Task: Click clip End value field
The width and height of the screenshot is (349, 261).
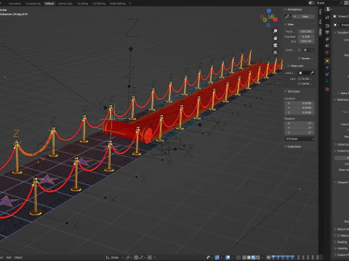Action: (306, 41)
